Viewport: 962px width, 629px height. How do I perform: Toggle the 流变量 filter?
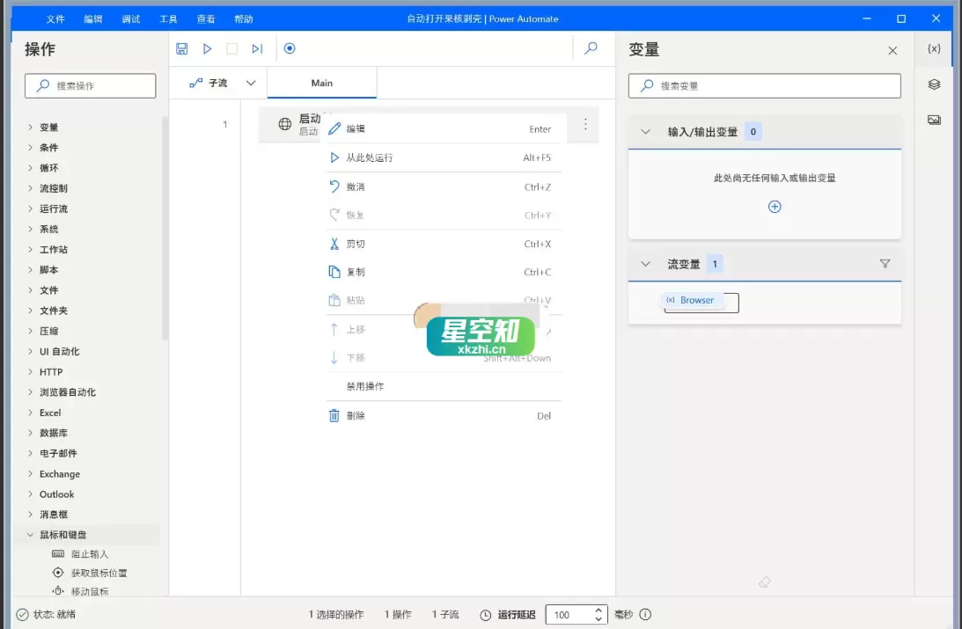coord(885,263)
